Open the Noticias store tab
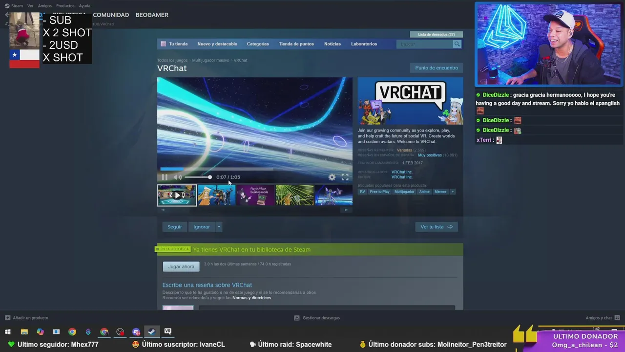 333,44
